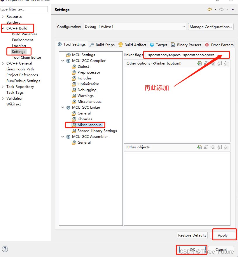The height and width of the screenshot is (257, 238).
Task: Select WikiText page
Action: 14,104
